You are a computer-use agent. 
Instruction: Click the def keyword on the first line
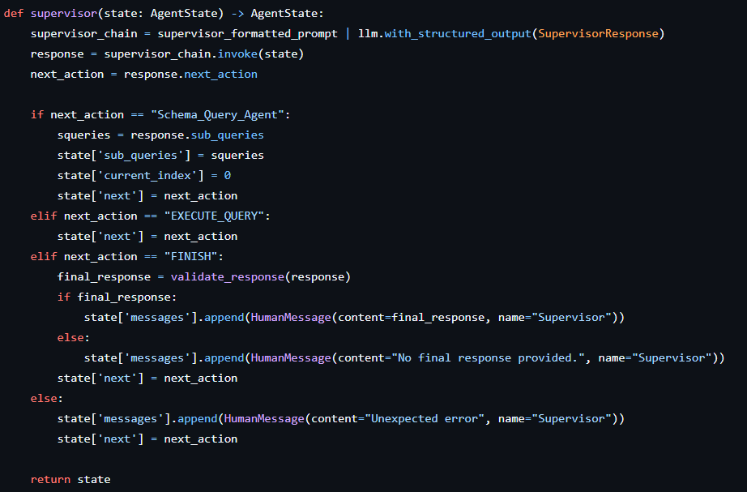(x=14, y=13)
